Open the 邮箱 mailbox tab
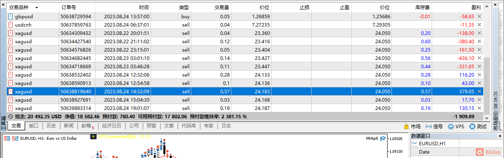The image size is (504, 158). [x=87, y=126]
